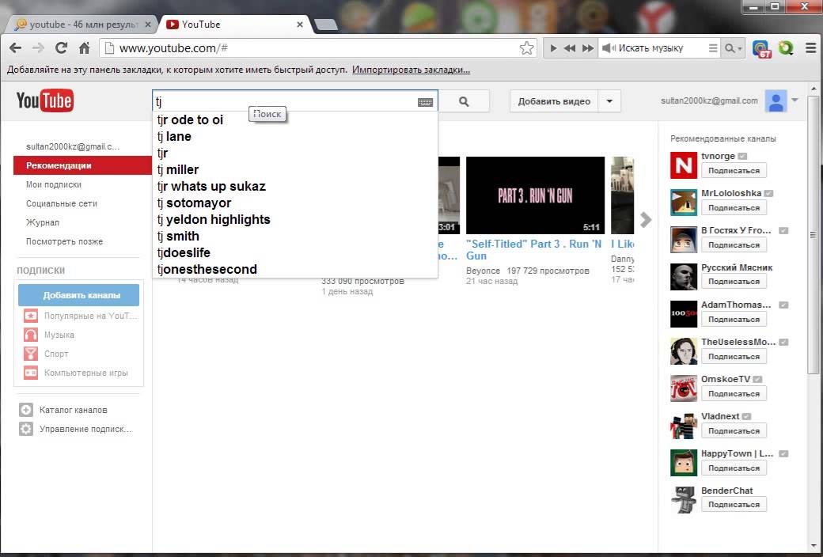The width and height of the screenshot is (823, 557).
Task: Click the address bar URL
Action: (173, 48)
